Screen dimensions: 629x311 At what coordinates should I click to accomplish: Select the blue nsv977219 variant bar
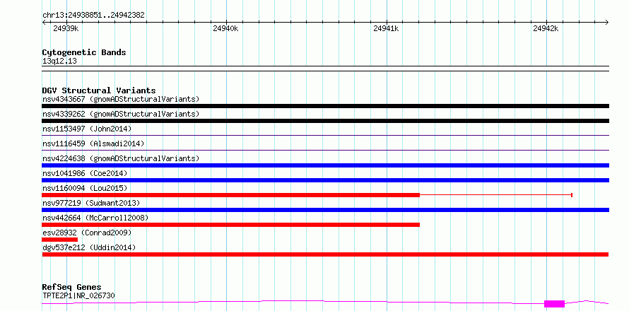(x=325, y=210)
